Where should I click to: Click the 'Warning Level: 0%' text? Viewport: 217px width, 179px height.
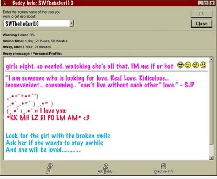coord(19,35)
